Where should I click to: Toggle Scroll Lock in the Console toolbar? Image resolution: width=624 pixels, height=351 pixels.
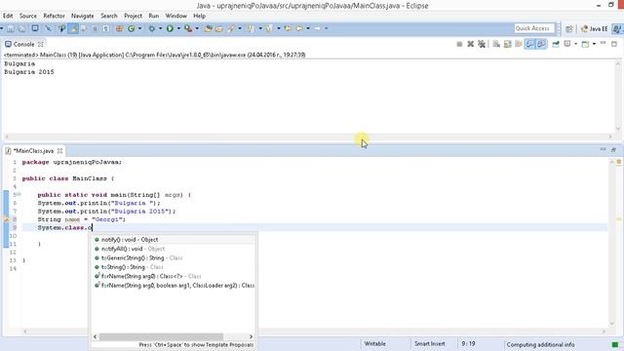coord(507,44)
